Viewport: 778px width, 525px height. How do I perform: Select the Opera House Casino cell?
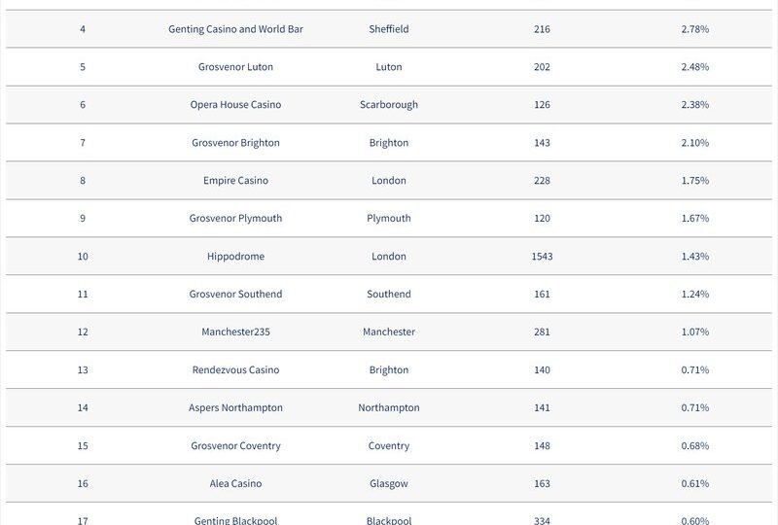235,105
